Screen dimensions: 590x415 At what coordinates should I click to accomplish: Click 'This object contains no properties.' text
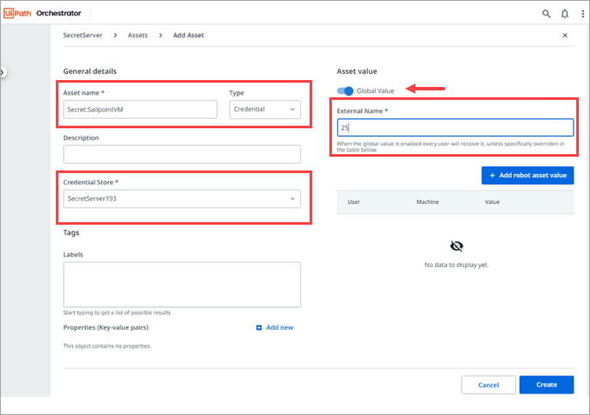tap(108, 346)
